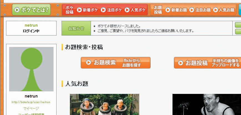The height and width of the screenshot is (115, 241).
Task: Click play arrow icon beside 新着お題
Action: point(168,10)
